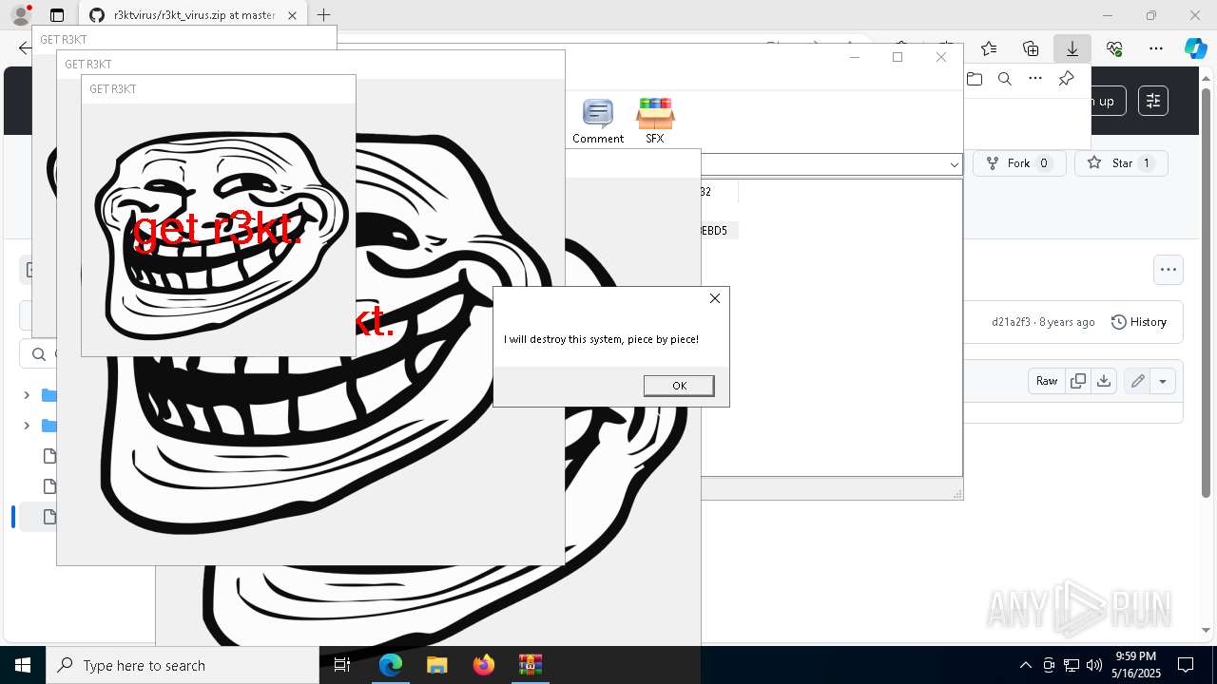Copy raw file contents
The height and width of the screenshot is (684, 1217).
click(1078, 381)
